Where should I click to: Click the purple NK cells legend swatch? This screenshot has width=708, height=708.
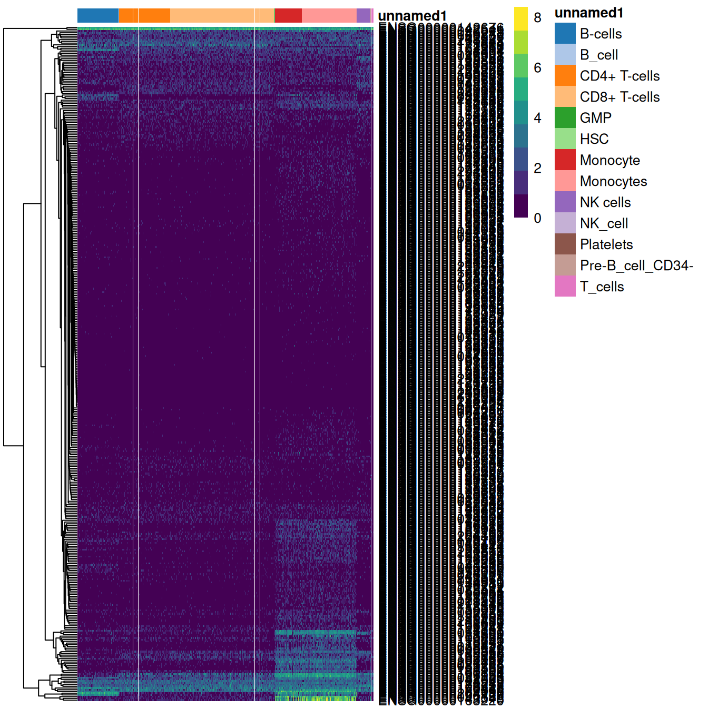point(565,202)
